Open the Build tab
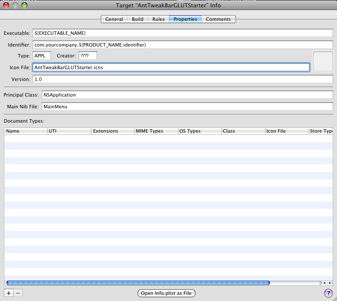 (x=138, y=19)
